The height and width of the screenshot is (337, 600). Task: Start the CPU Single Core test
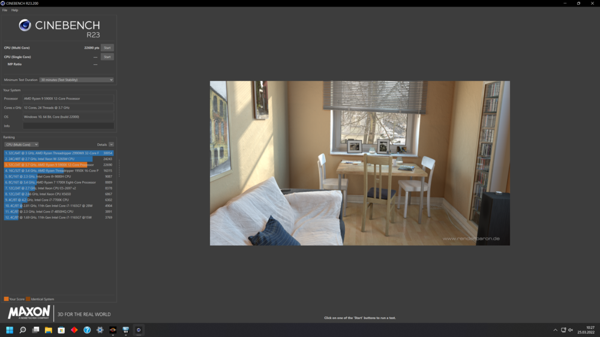coord(107,57)
